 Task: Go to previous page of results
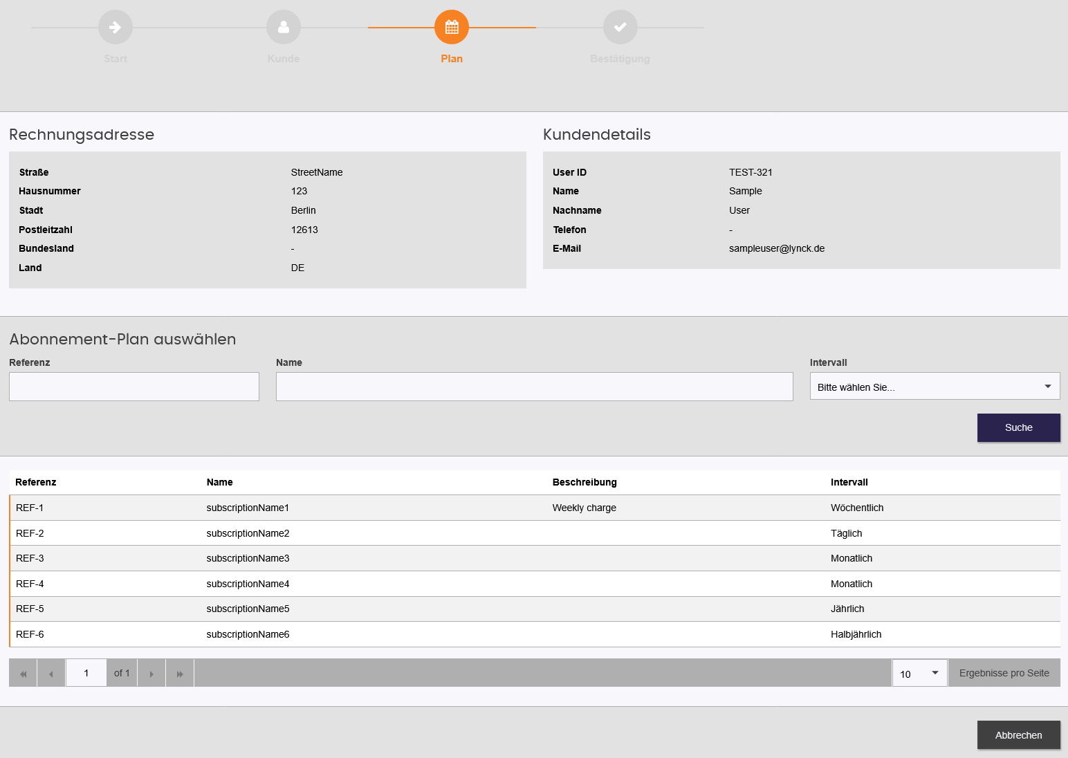pos(51,674)
